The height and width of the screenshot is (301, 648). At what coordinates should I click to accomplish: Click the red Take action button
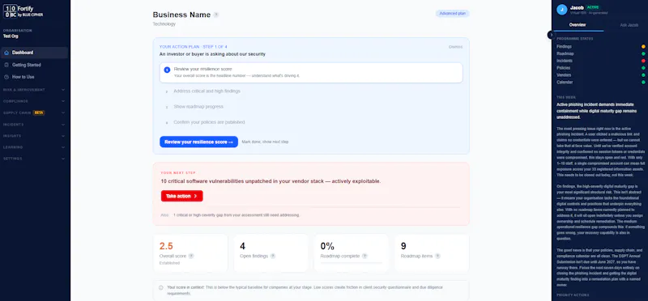pos(181,196)
